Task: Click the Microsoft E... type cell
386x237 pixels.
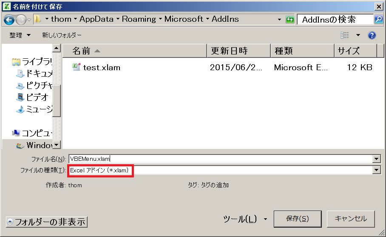Action: coord(301,68)
